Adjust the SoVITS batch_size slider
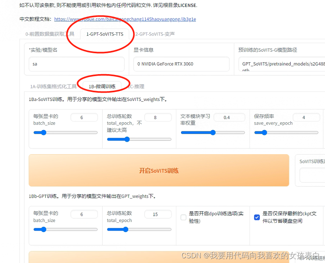 (65, 132)
